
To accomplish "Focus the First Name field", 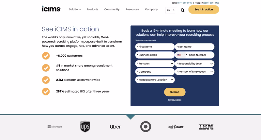I will [155, 47].
